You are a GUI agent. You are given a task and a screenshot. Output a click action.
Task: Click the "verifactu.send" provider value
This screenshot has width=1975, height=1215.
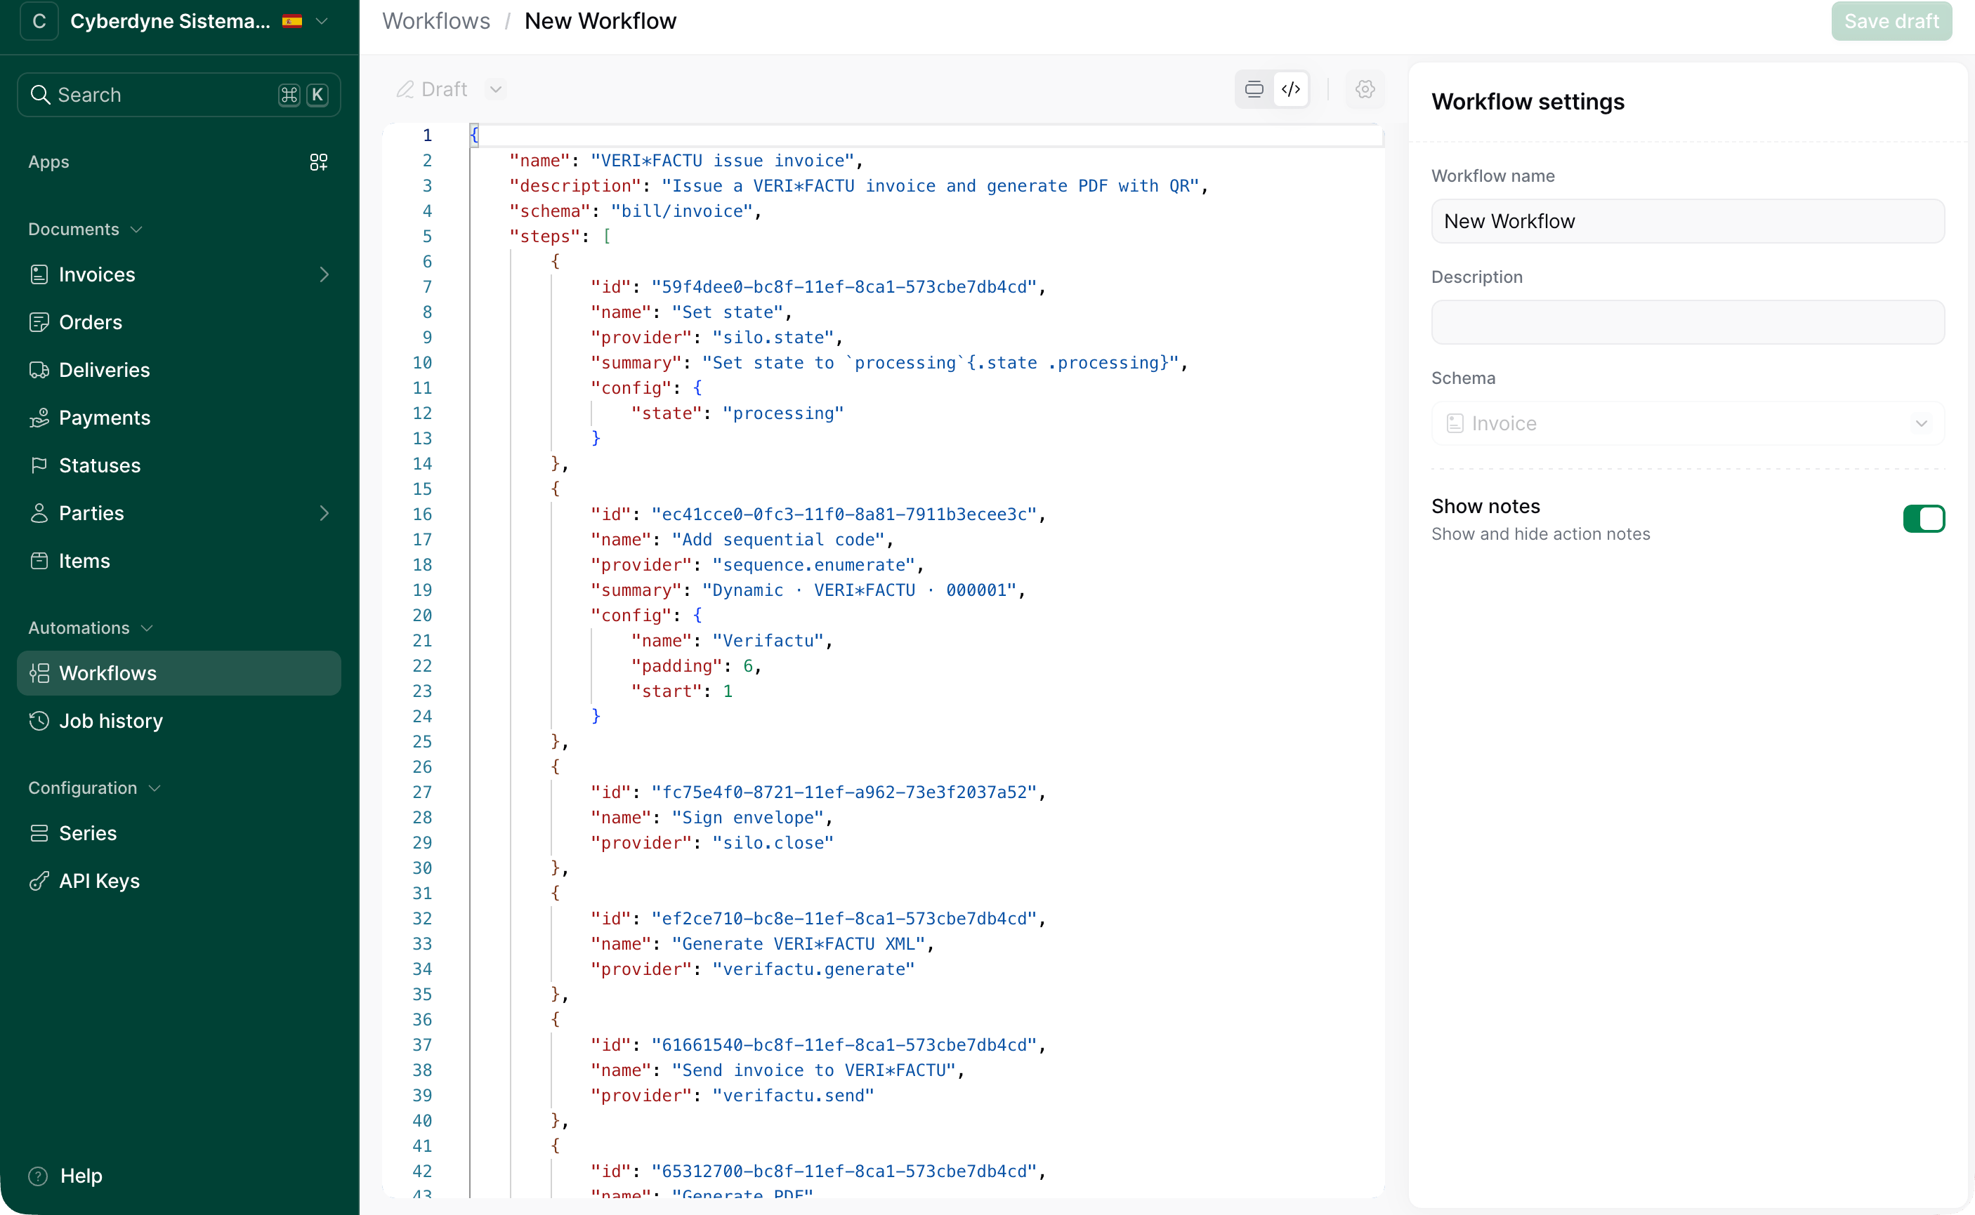(792, 1095)
